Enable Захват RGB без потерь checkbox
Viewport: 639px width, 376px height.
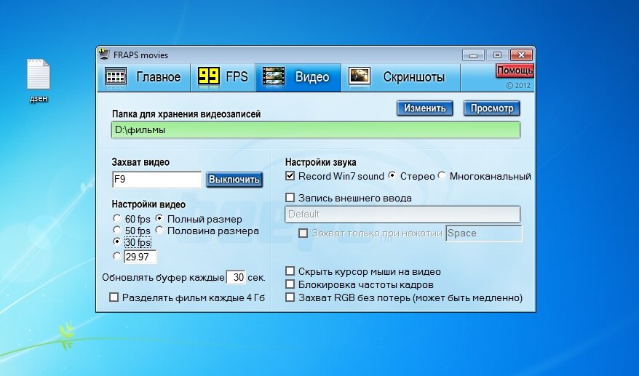(290, 297)
